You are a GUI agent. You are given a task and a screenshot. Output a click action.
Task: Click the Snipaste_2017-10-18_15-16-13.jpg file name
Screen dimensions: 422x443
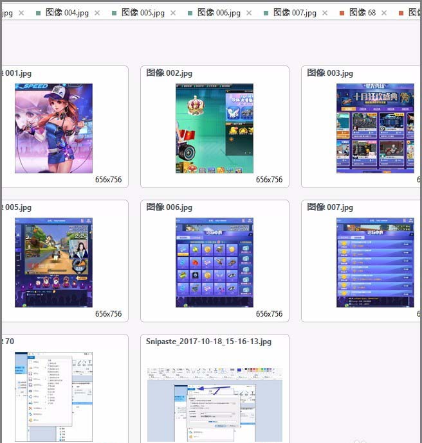(208, 342)
